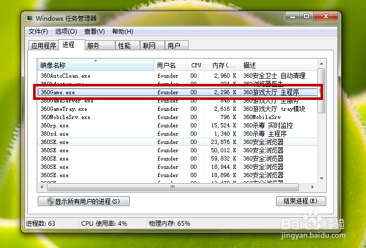Go to the 联网 tab
The width and height of the screenshot is (366, 248).
pyautogui.click(x=152, y=46)
